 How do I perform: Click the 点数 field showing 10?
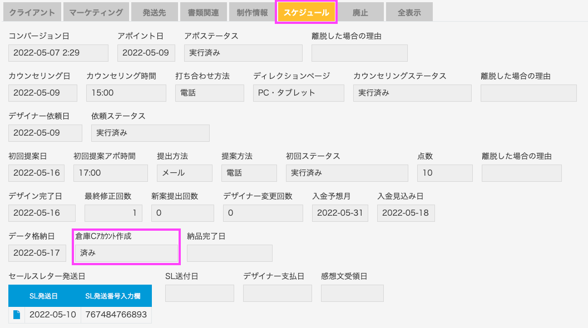point(444,173)
